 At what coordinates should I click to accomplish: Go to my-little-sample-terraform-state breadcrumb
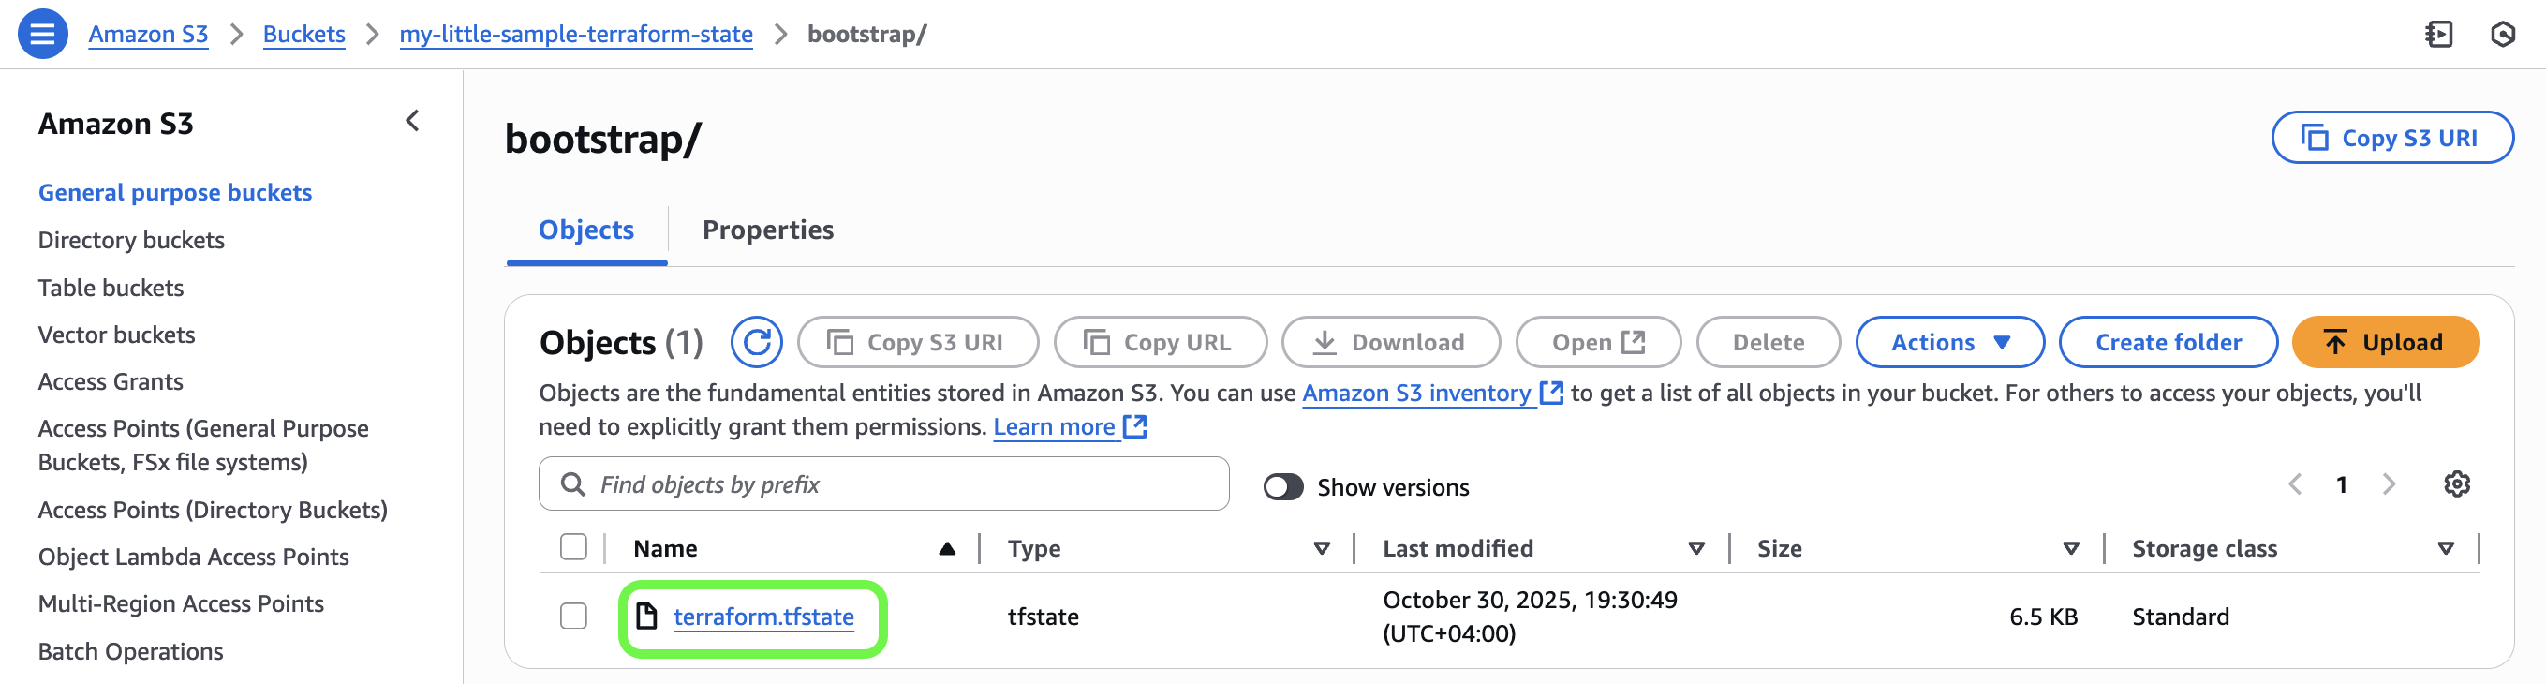576,35
